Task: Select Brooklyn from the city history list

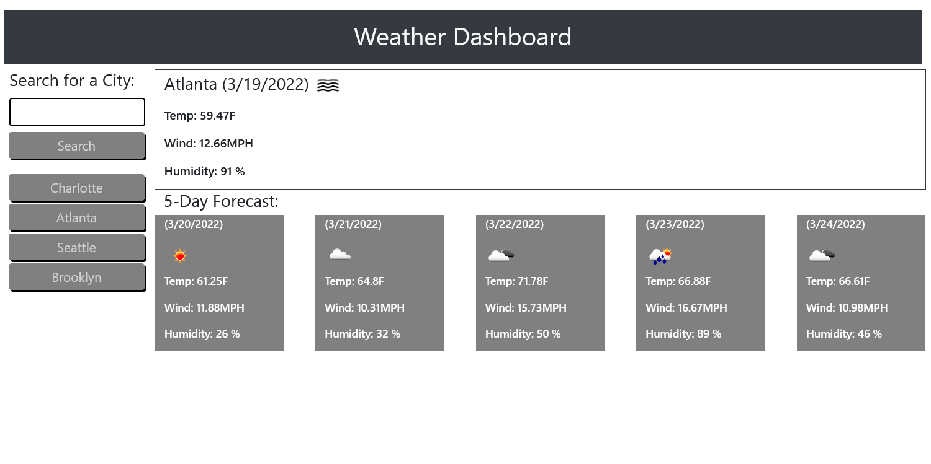Action: tap(76, 277)
